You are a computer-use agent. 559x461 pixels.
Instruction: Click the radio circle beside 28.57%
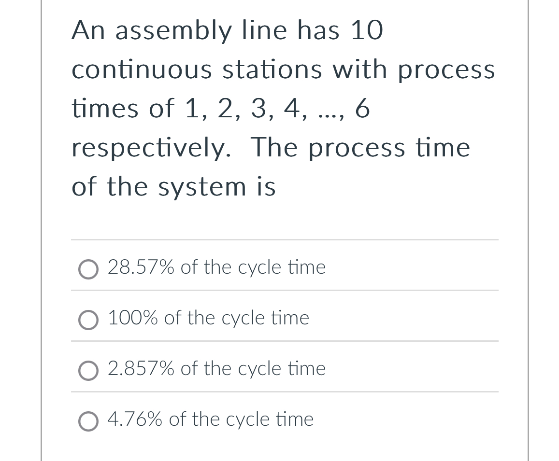(88, 269)
